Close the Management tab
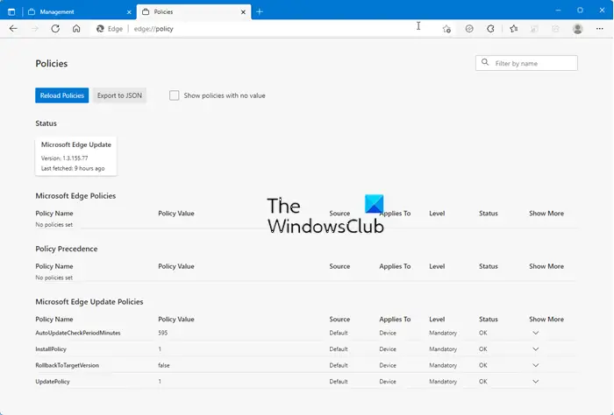 (129, 12)
